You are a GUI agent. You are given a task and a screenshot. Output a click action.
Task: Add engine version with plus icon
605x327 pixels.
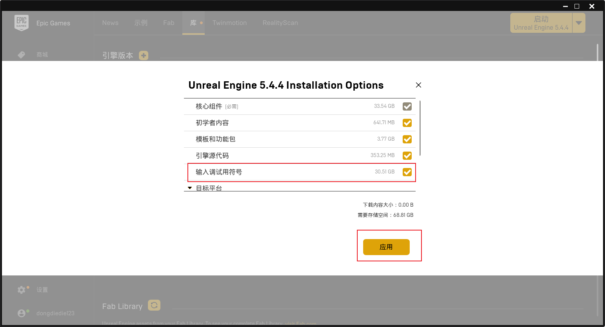click(144, 55)
